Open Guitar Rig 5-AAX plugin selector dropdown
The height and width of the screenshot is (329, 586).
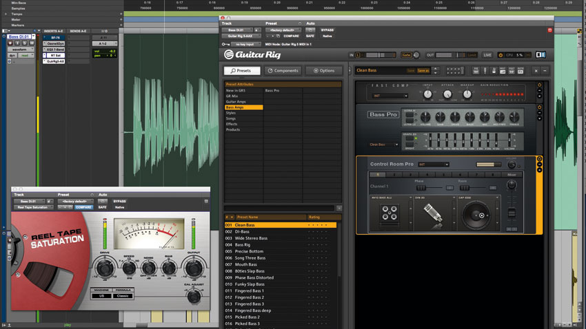click(241, 36)
